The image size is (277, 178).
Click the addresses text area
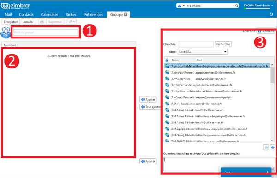pos(219,164)
